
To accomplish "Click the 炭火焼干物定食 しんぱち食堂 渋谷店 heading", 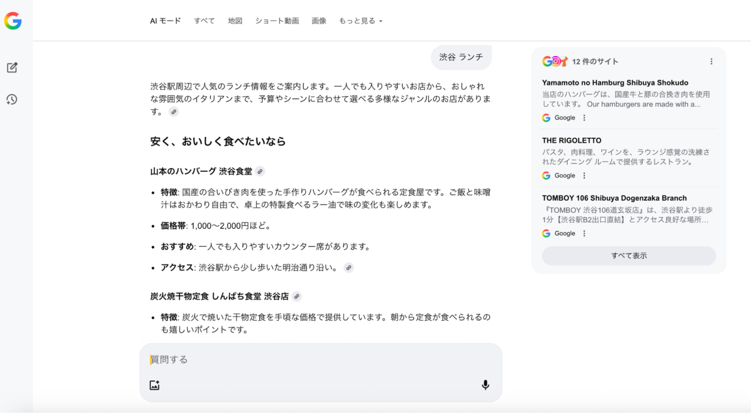I will point(219,296).
